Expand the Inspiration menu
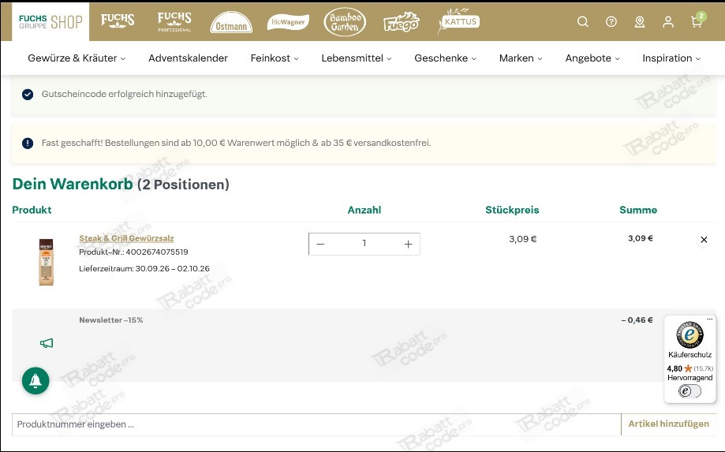This screenshot has height=452, width=725. [x=671, y=58]
